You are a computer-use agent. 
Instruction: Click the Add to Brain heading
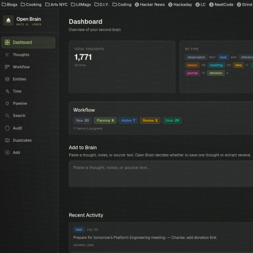(x=83, y=147)
